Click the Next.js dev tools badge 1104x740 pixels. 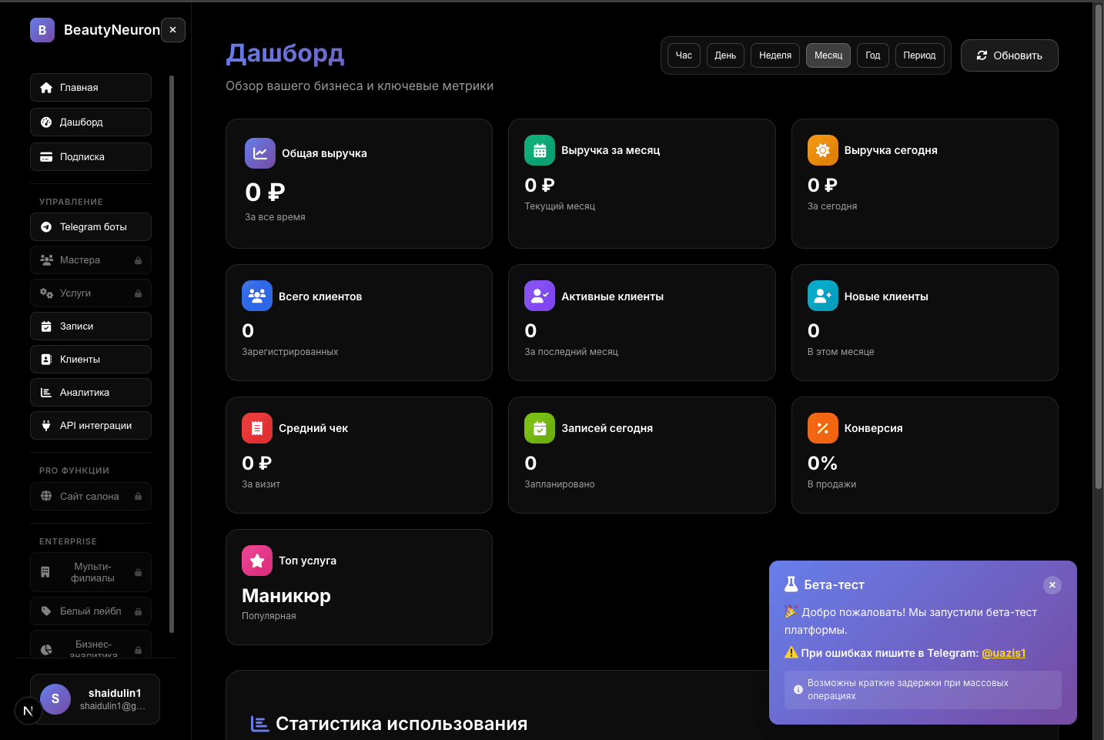pos(28,711)
